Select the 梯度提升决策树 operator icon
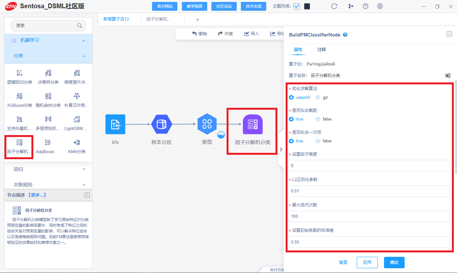Viewport: 457px width, 273px height. (77, 73)
